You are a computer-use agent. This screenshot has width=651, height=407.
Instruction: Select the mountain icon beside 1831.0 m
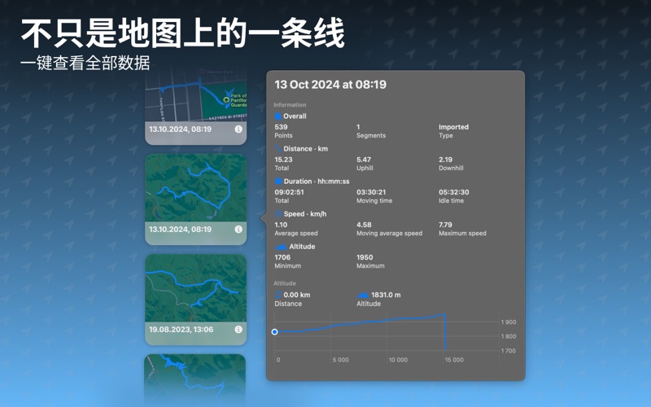(x=363, y=295)
